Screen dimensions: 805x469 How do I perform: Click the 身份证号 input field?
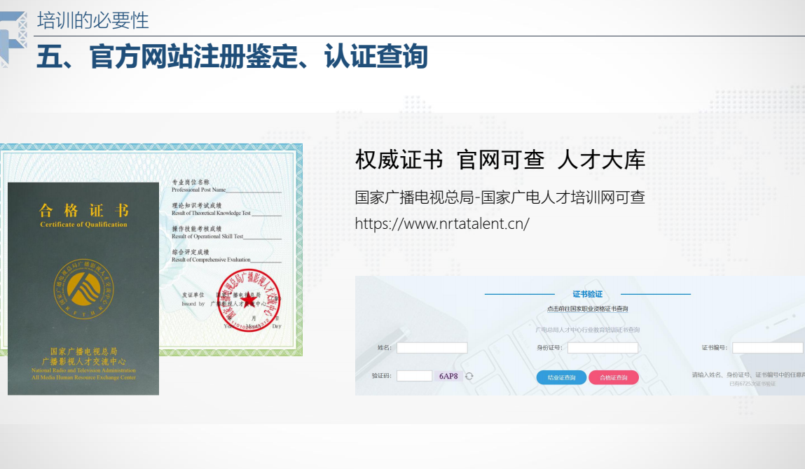[603, 348]
